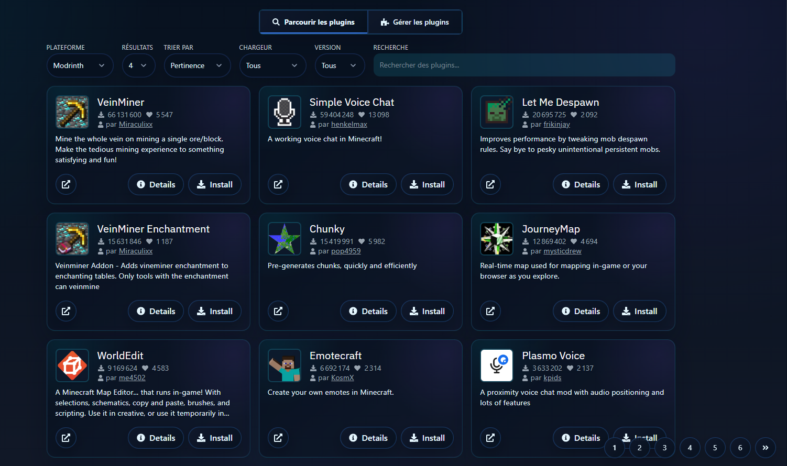This screenshot has width=787, height=466.
Task: Open Details for WorldEdit
Action: pos(156,438)
